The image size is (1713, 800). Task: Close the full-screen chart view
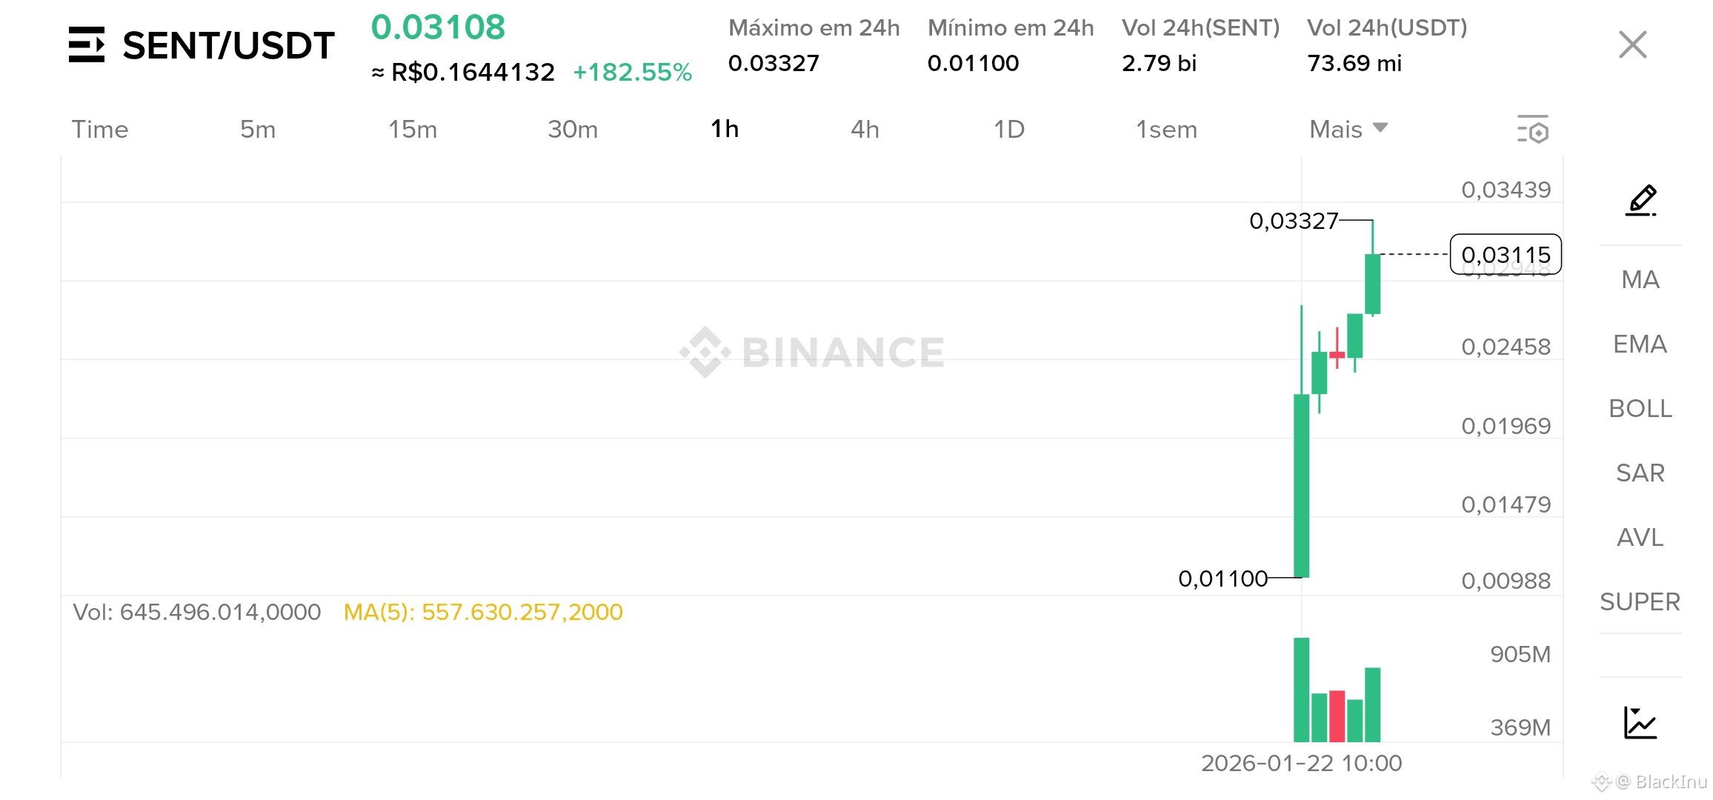click(x=1633, y=44)
